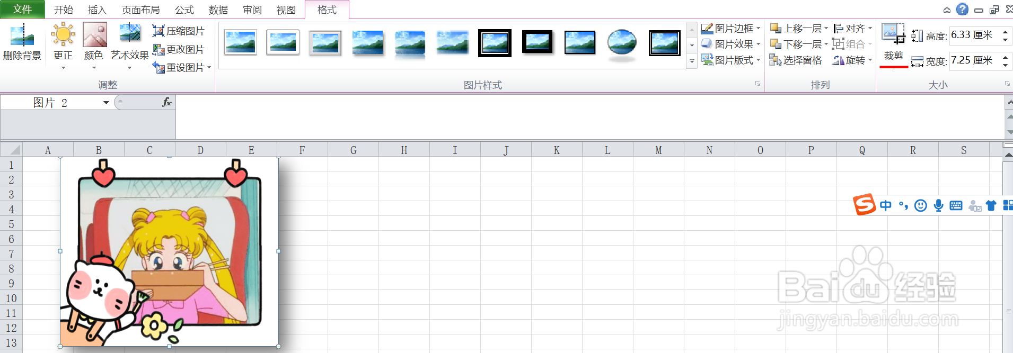The image size is (1013, 353).
Task: Open the 艺术效果 artistic effects gallery
Action: coord(130,47)
